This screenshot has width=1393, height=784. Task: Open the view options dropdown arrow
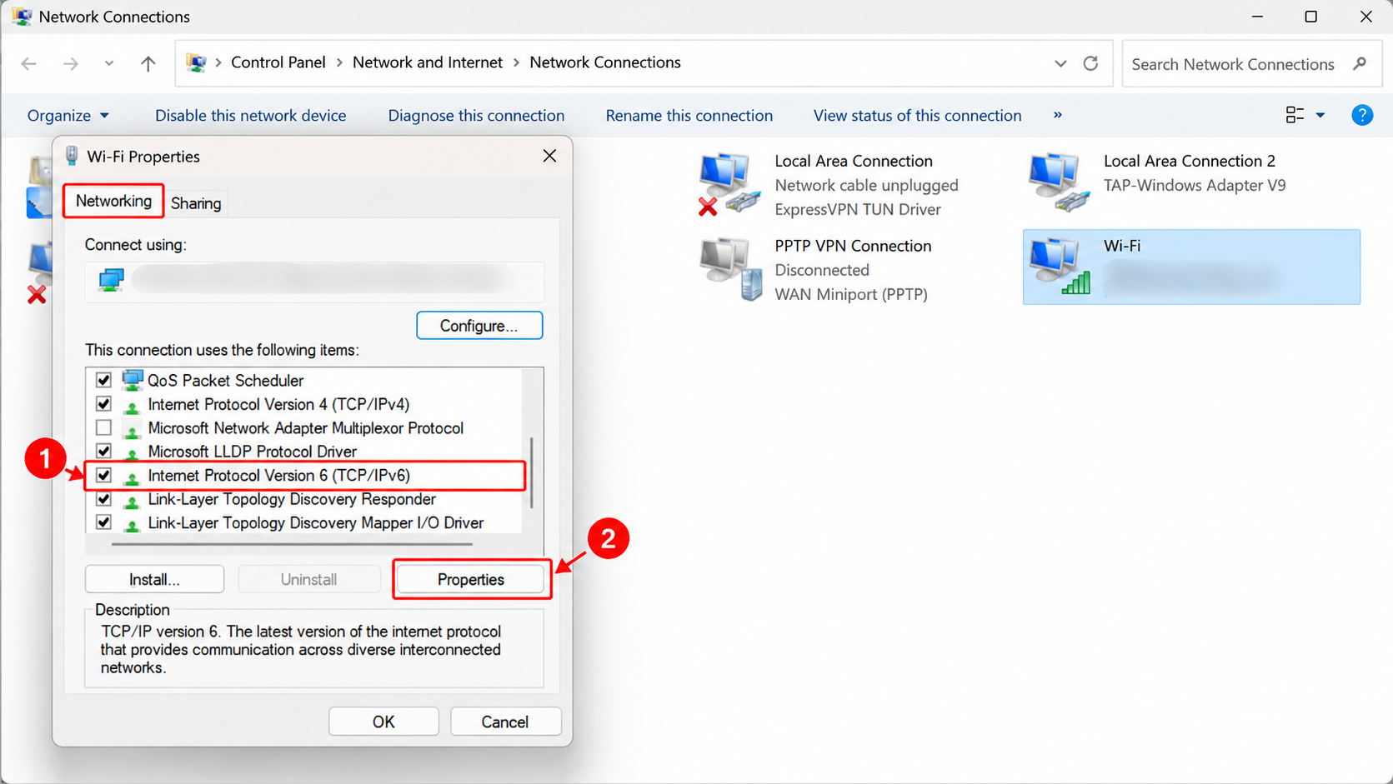1320,115
